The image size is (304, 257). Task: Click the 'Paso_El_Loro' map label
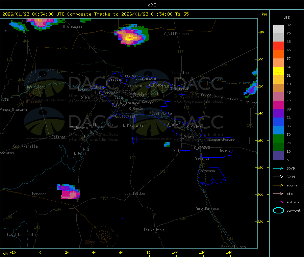point(234,247)
